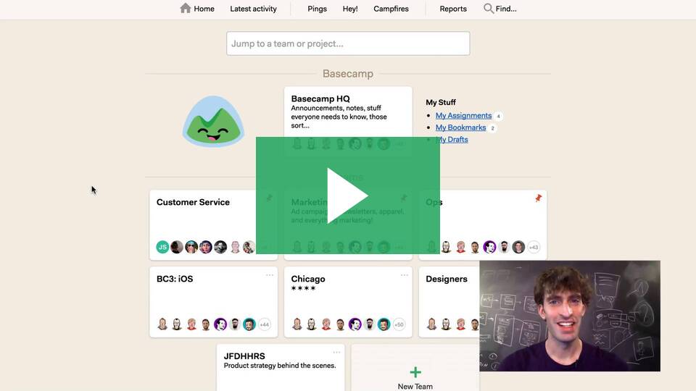Open the BC3: iOS team card

pyautogui.click(x=213, y=302)
